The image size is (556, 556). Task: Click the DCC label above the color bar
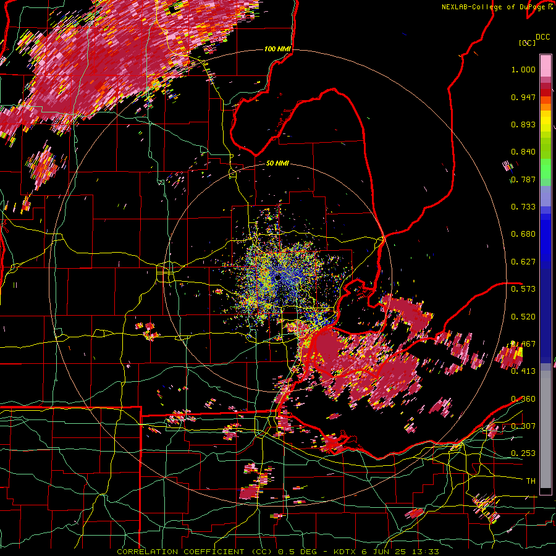(x=542, y=37)
